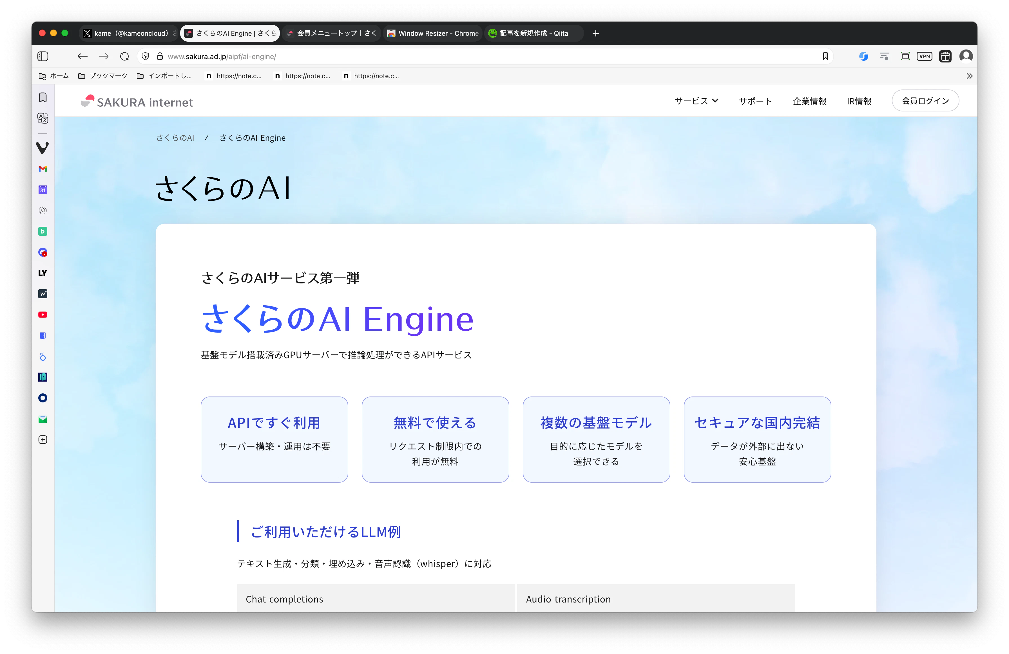Open the green 'b' web panel
This screenshot has height=654, width=1009.
[43, 231]
